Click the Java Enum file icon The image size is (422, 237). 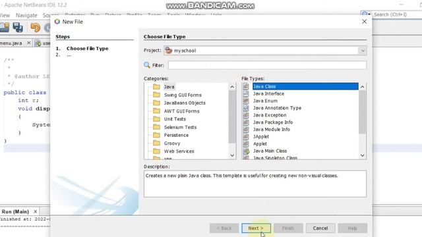coord(246,101)
